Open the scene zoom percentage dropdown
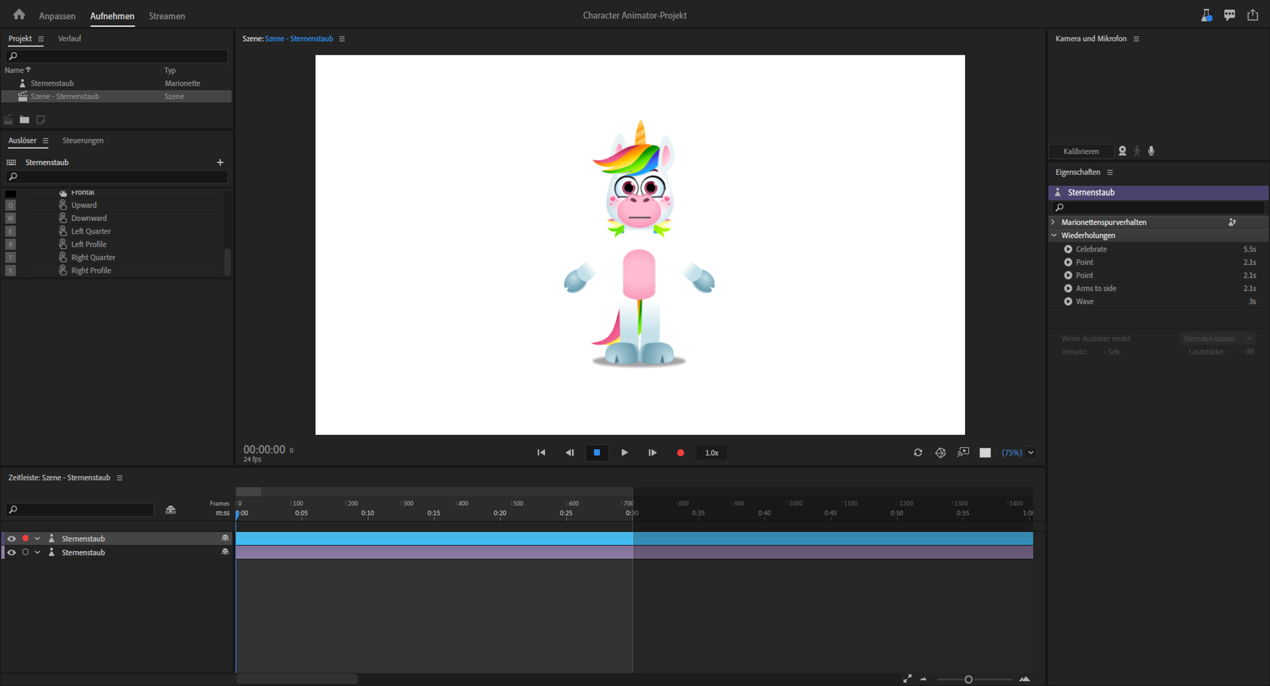 (x=1031, y=452)
